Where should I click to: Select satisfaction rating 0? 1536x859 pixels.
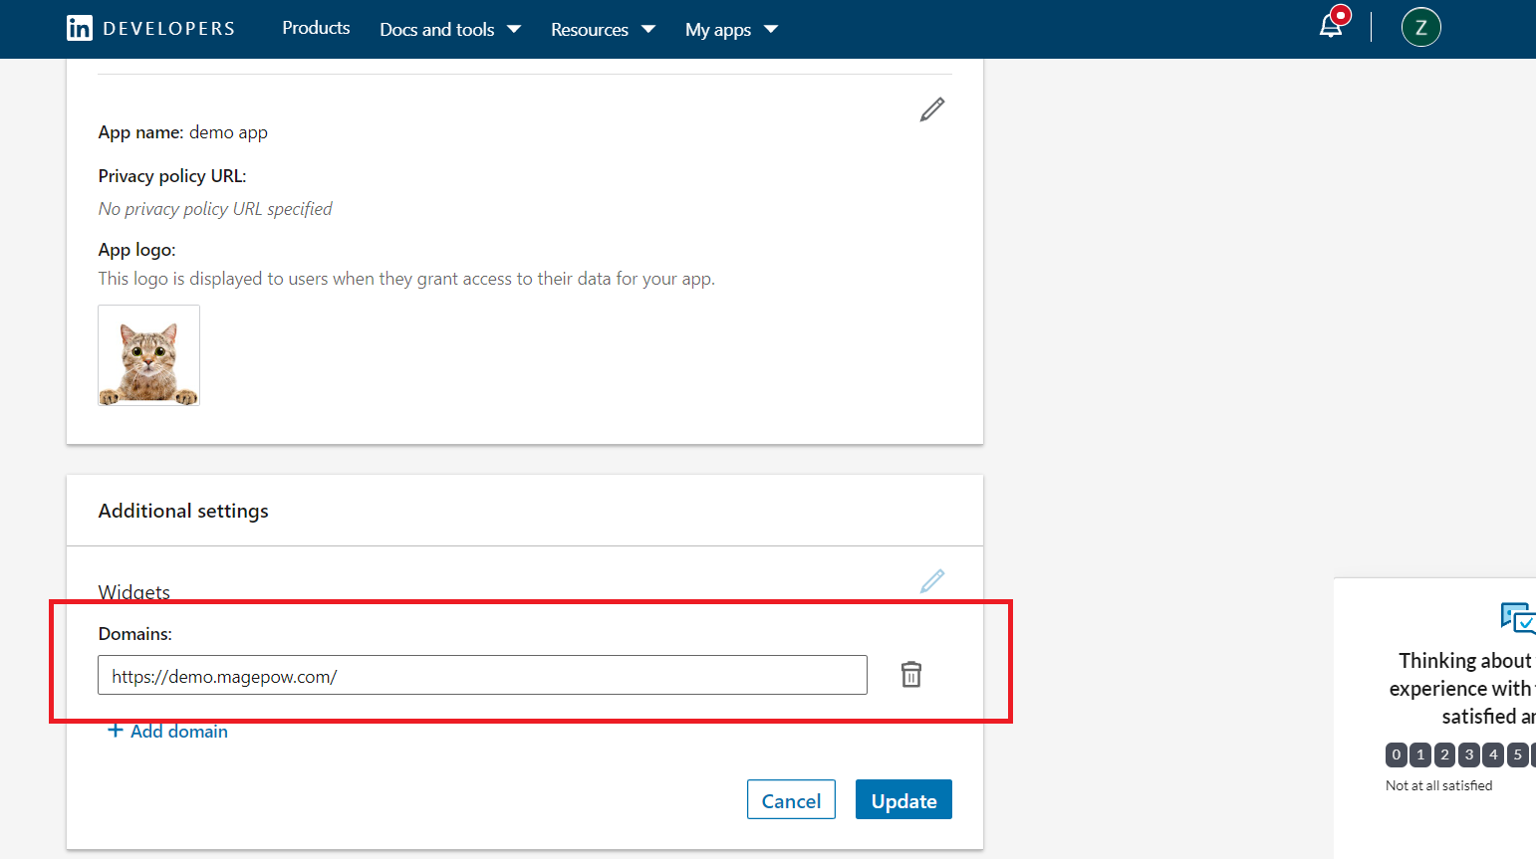(x=1397, y=754)
